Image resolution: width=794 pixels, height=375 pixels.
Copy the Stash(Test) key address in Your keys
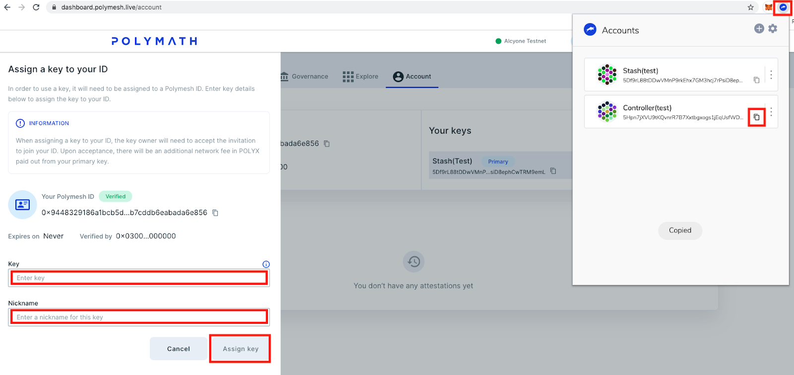tap(553, 171)
